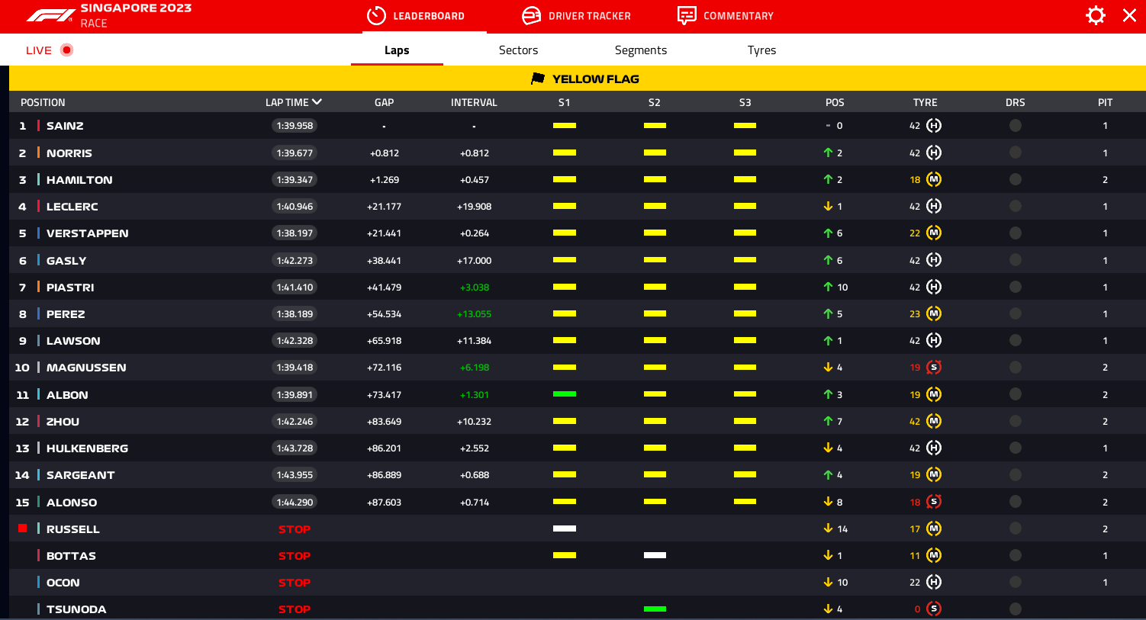
Task: Close the live timing window
Action: [1129, 15]
